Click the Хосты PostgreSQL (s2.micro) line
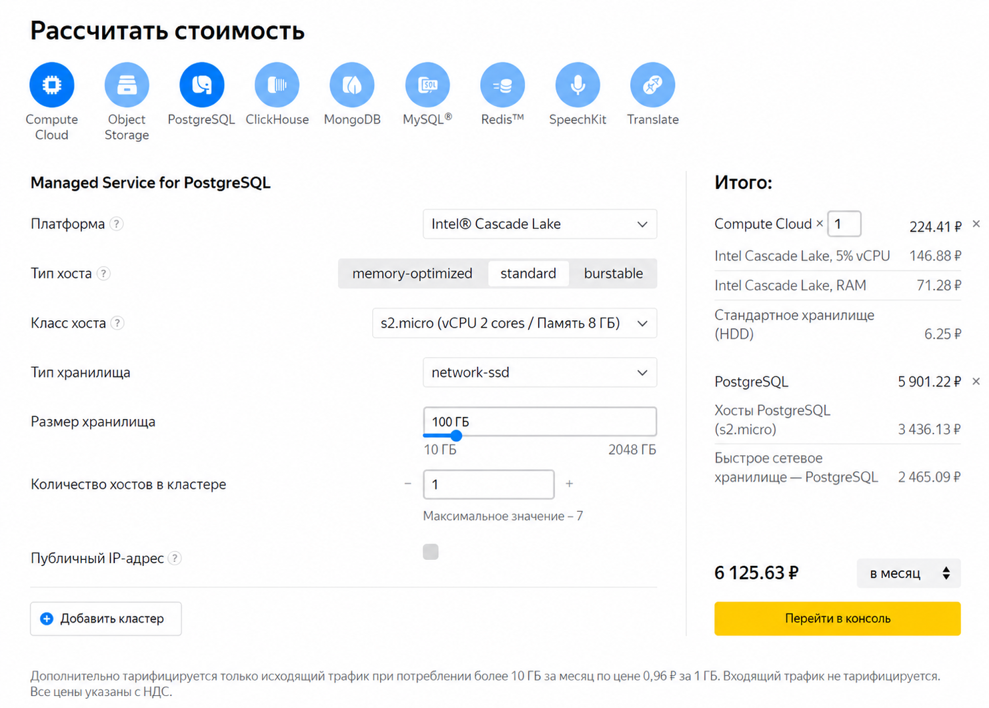Image resolution: width=989 pixels, height=708 pixels. (x=837, y=420)
